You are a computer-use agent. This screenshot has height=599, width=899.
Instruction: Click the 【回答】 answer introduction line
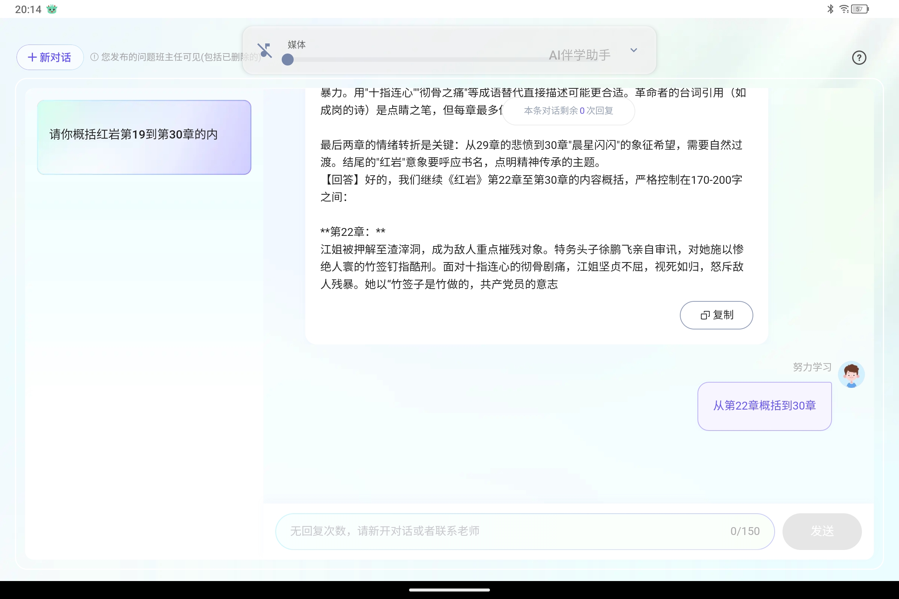pyautogui.click(x=531, y=188)
